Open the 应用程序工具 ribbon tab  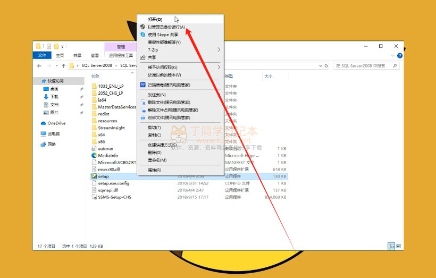(121, 55)
